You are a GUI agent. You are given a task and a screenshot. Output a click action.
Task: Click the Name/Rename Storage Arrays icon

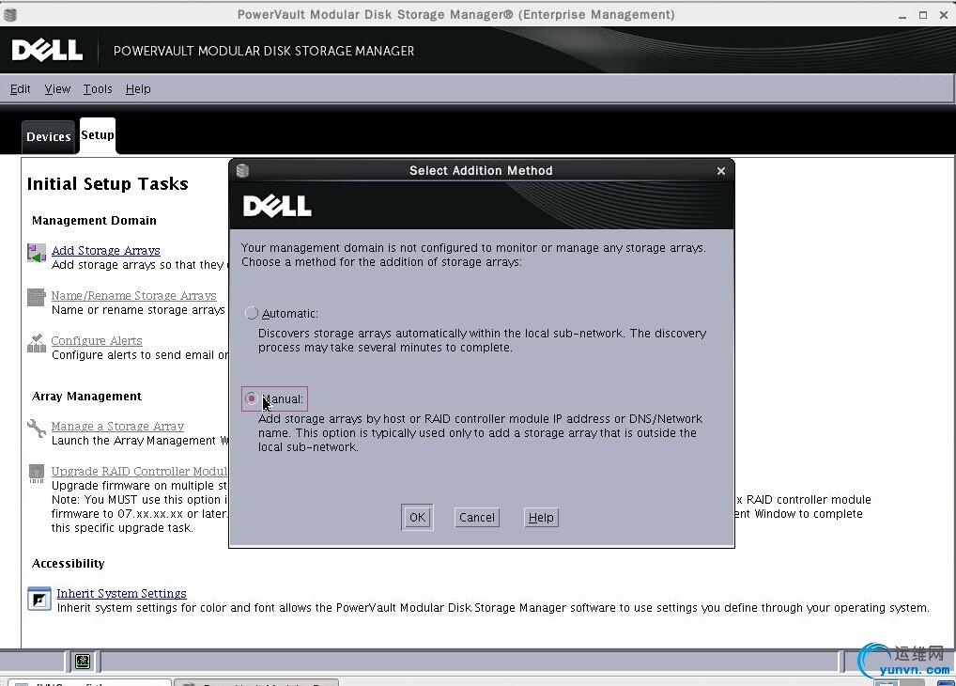37,297
